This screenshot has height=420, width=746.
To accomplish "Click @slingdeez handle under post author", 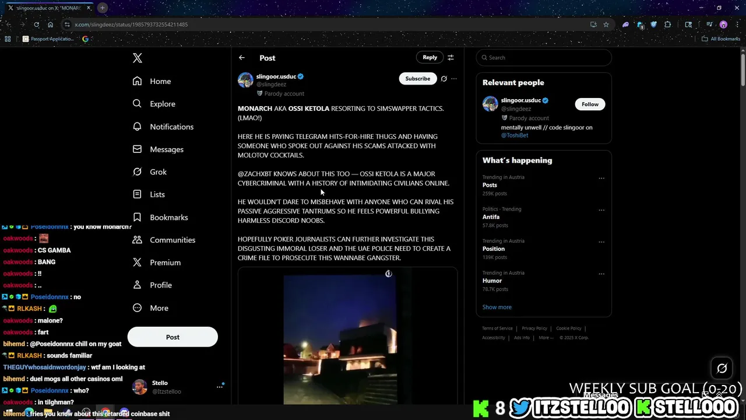I will tap(272, 85).
